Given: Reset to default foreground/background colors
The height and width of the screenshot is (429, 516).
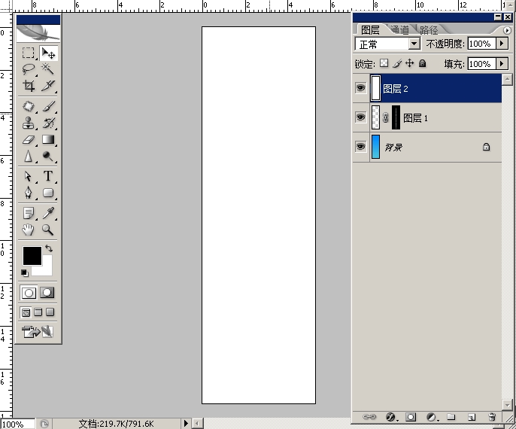Looking at the screenshot, I should point(25,273).
